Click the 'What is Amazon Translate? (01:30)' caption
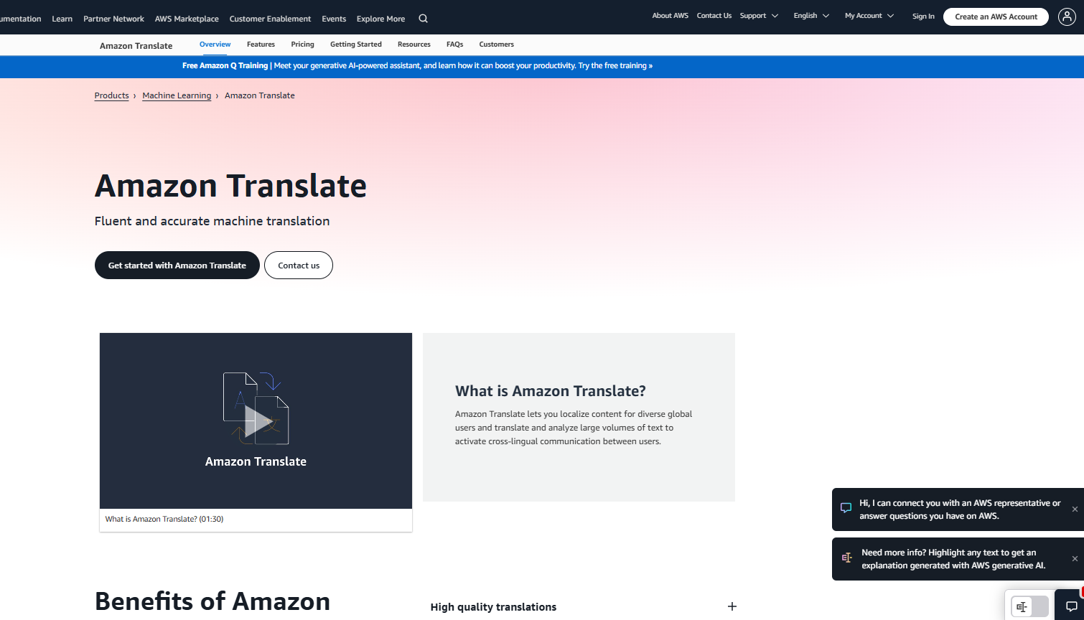 (x=164, y=520)
